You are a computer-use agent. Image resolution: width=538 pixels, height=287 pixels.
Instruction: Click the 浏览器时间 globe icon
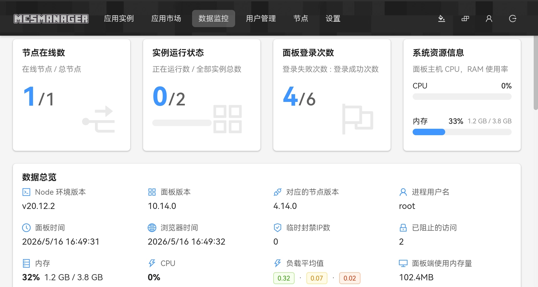(152, 228)
